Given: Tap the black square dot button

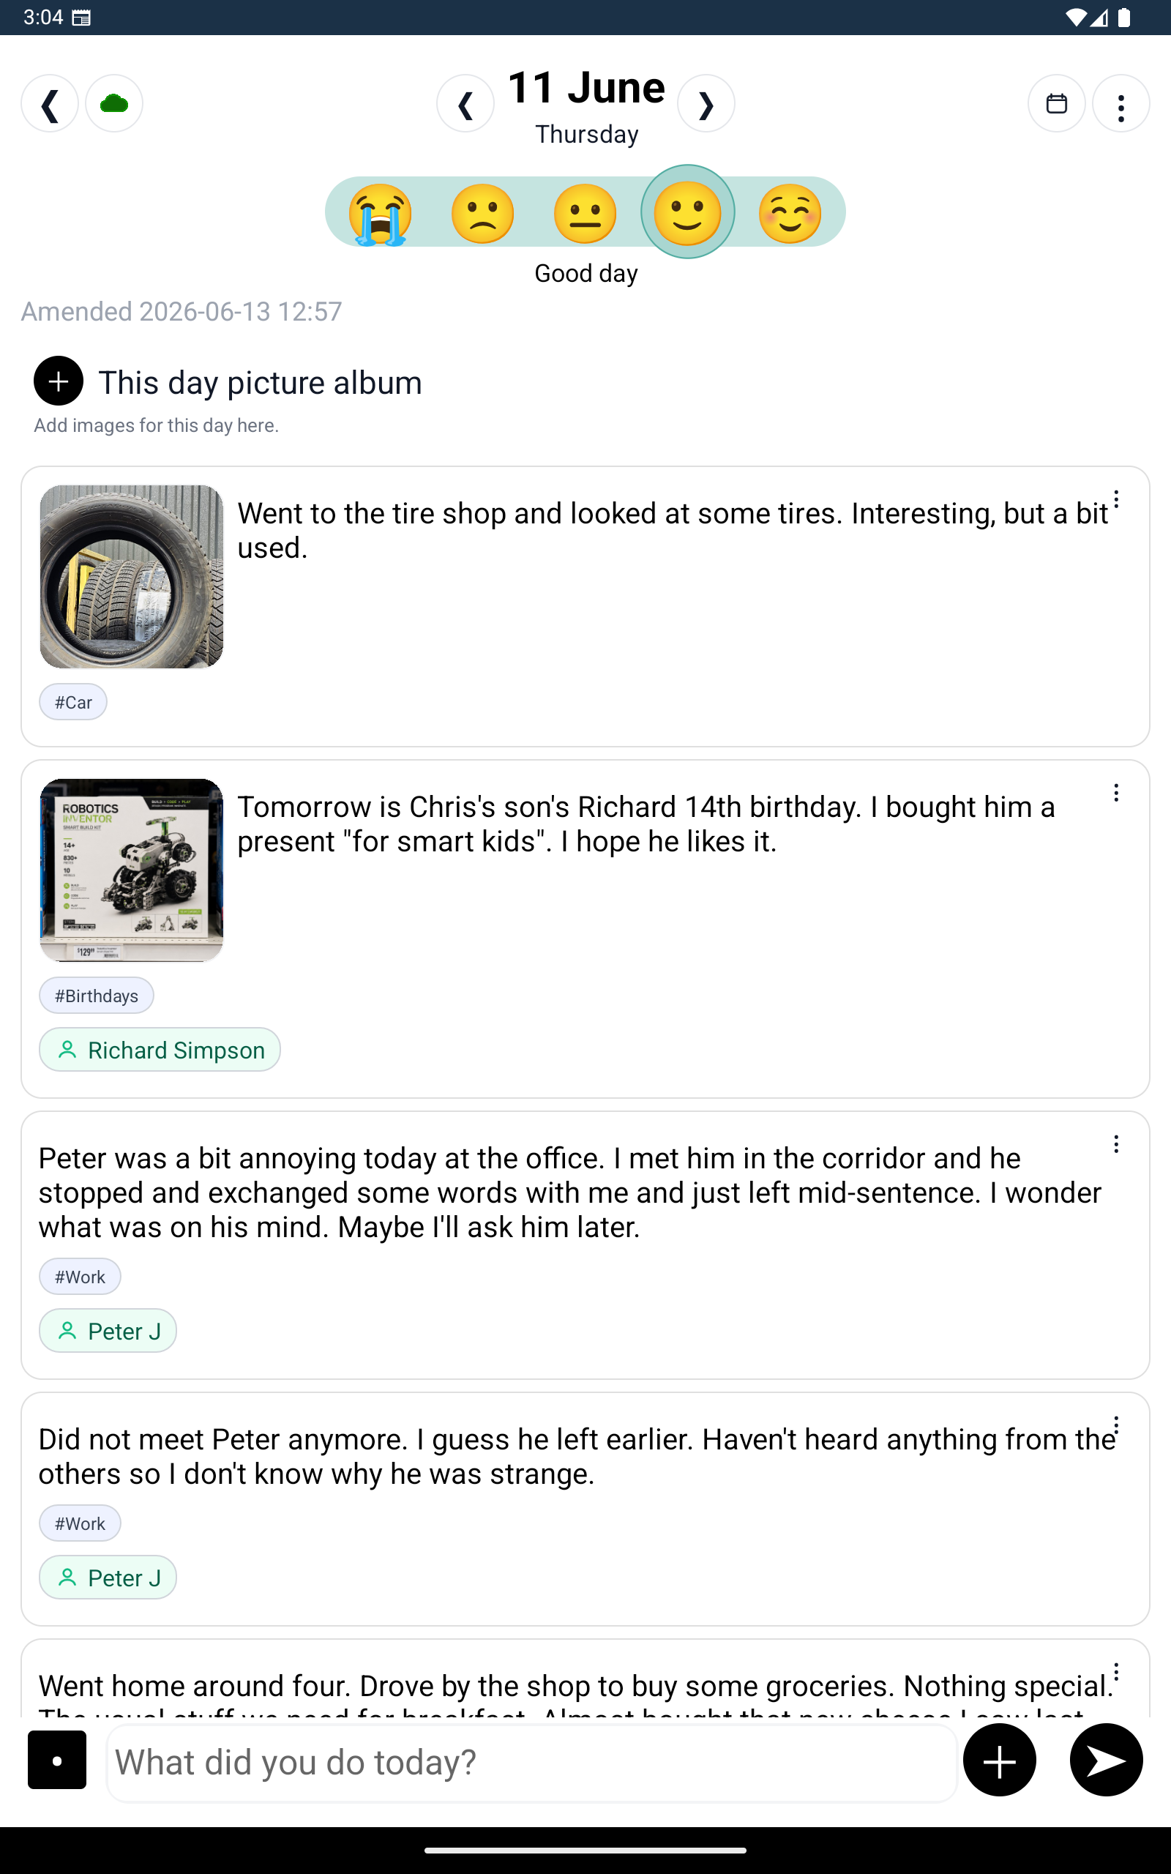Looking at the screenshot, I should (57, 1759).
